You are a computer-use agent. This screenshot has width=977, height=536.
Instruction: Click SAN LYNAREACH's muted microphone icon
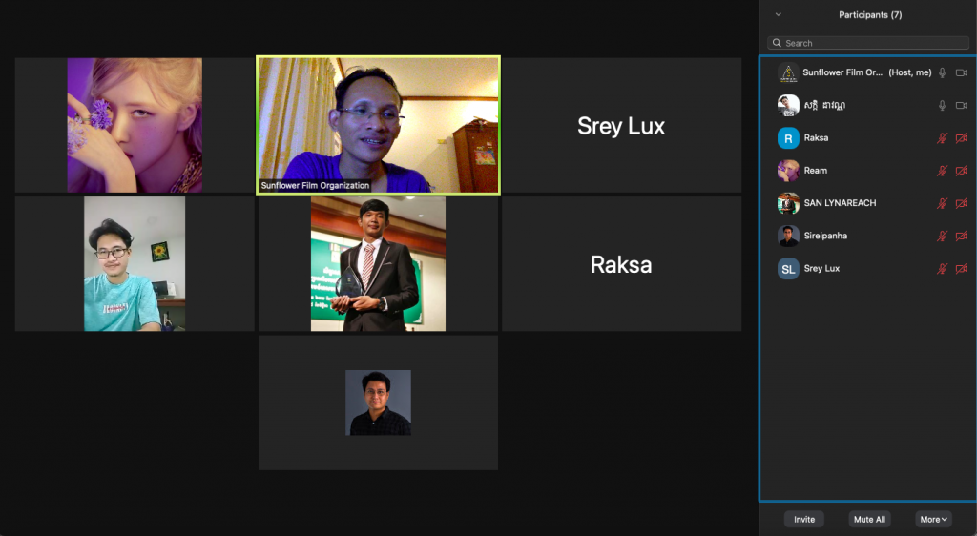pos(942,203)
